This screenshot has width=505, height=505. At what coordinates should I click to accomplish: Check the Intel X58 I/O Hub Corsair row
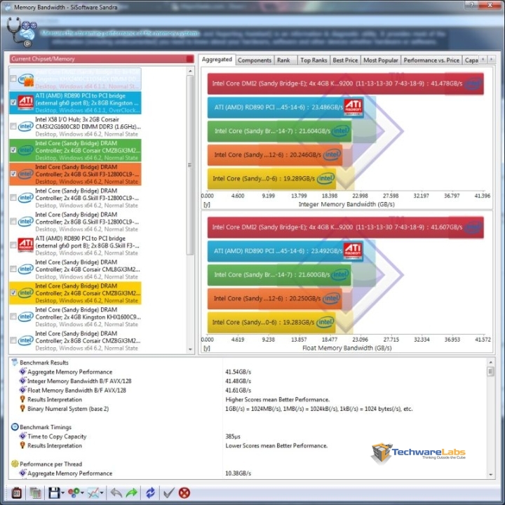[x=13, y=126]
